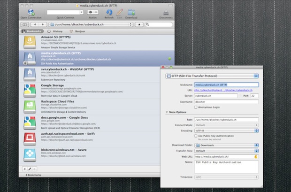Click the '8 Bookmarks' status text
Image resolution: width=291 pixels, height=192 pixels.
(33, 175)
